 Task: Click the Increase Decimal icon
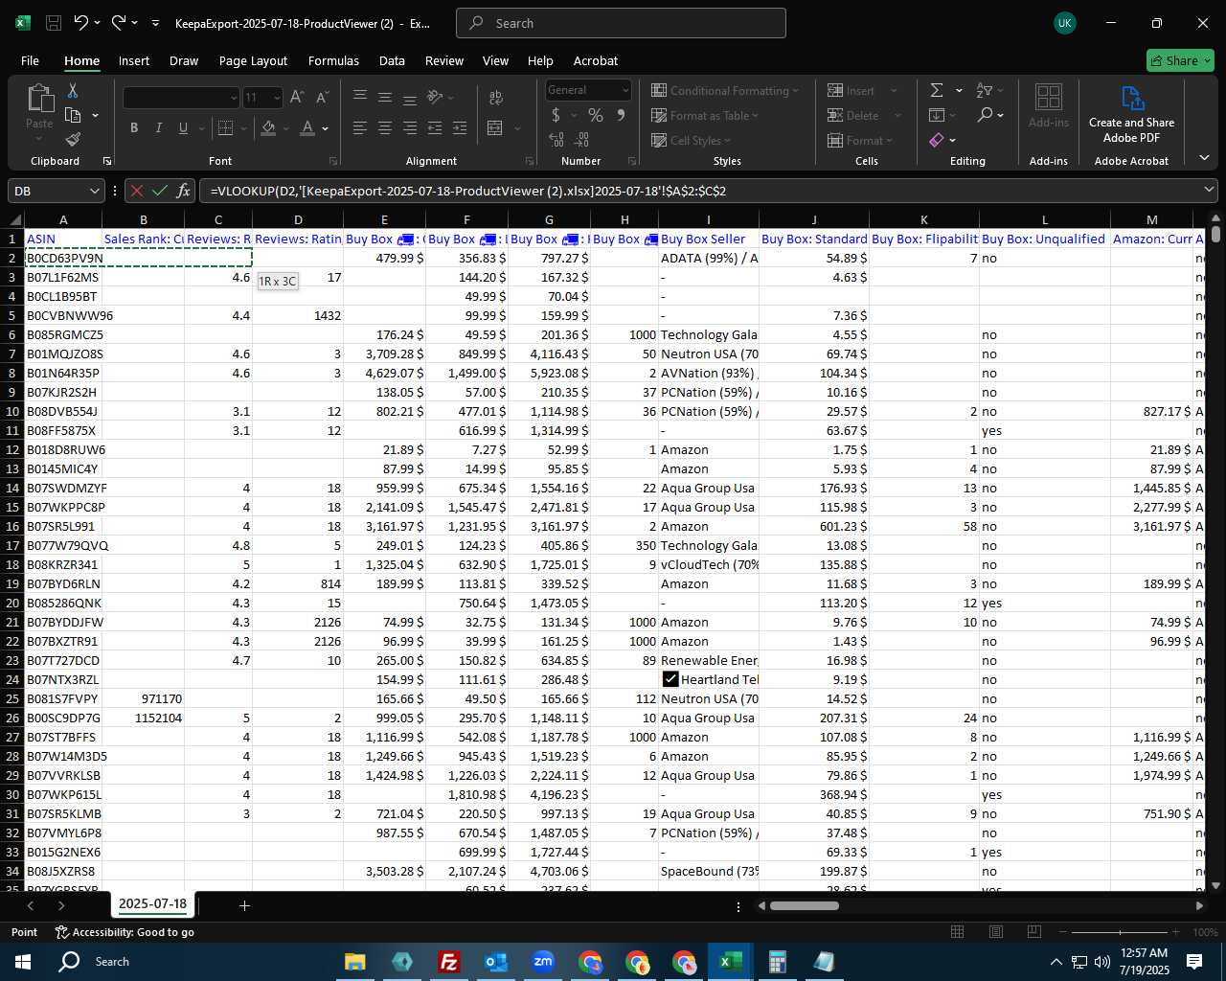click(556, 140)
